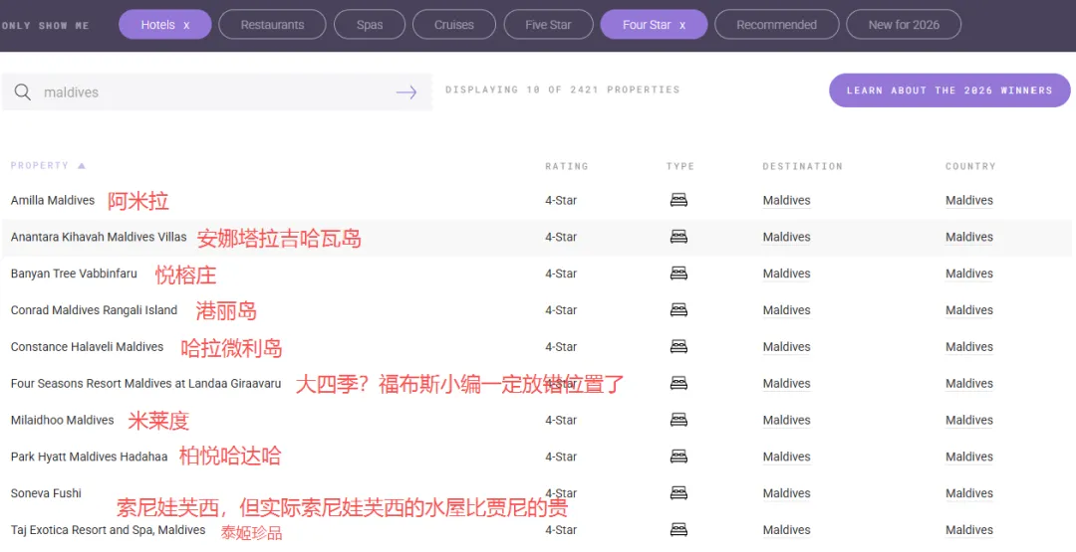The width and height of the screenshot is (1076, 552).
Task: Click the PROPERTY column sort arrow
Action: 82,166
